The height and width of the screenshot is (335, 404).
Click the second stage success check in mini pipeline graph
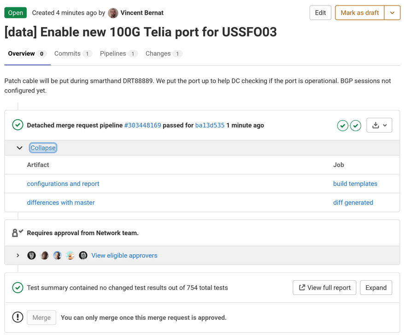[355, 125]
